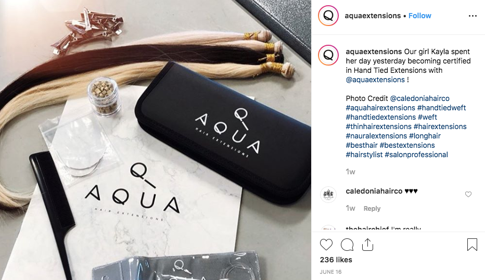The height and width of the screenshot is (280, 485).
Task: Open @aquaextensions mention in caption
Action: tap(375, 80)
